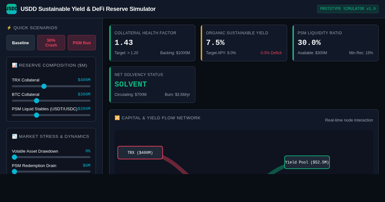This screenshot has width=385, height=202.
Task: Click the simulator title heading
Action: coord(88,9)
